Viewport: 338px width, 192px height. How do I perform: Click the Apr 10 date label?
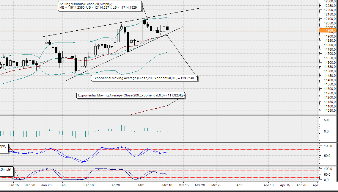pos(269,185)
